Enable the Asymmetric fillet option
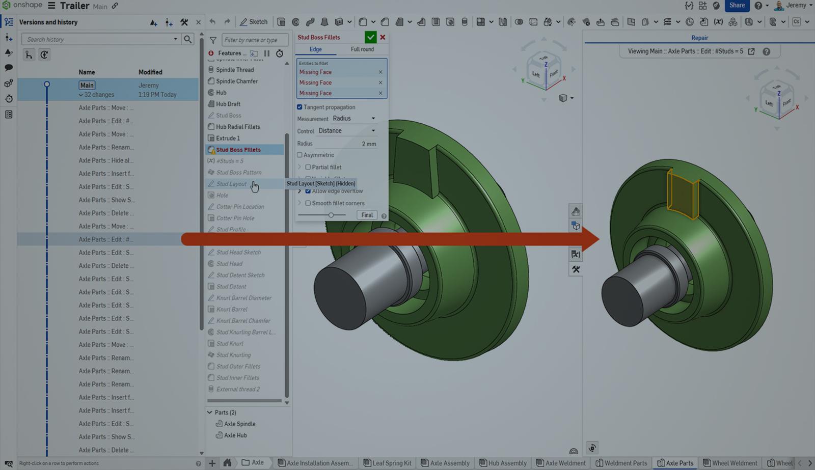815x470 pixels. tap(300, 155)
